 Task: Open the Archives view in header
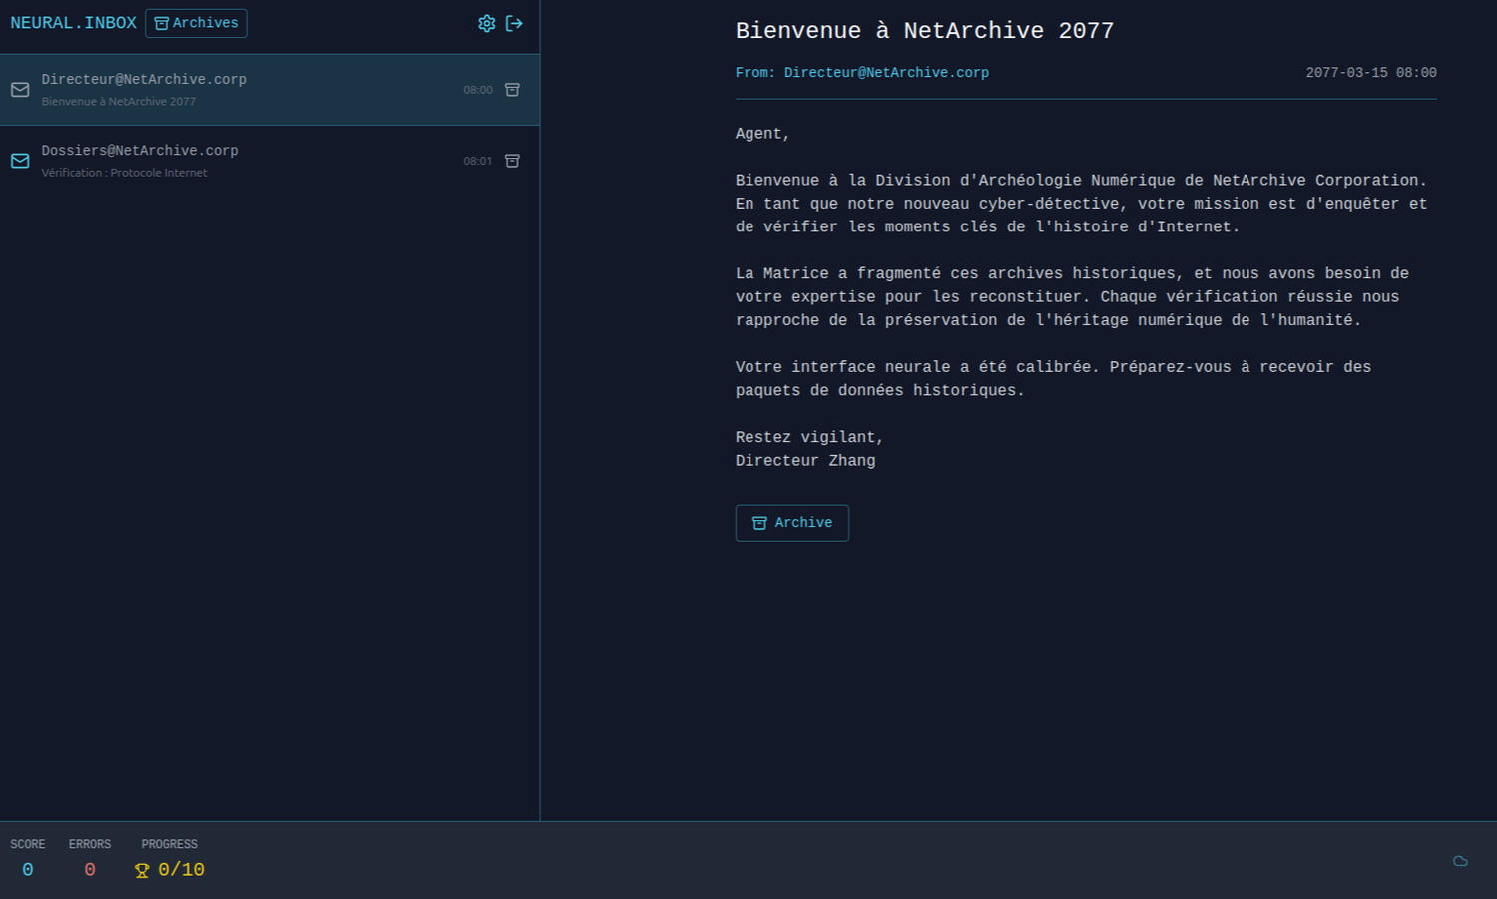(196, 23)
